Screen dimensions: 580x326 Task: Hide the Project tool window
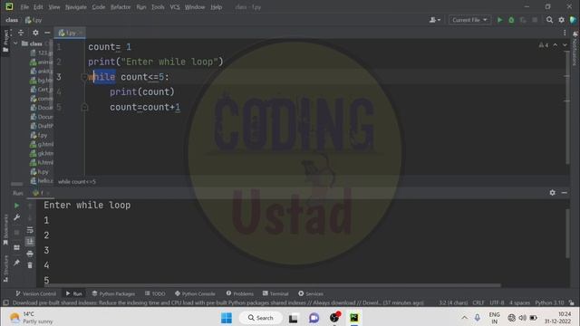tap(47, 33)
